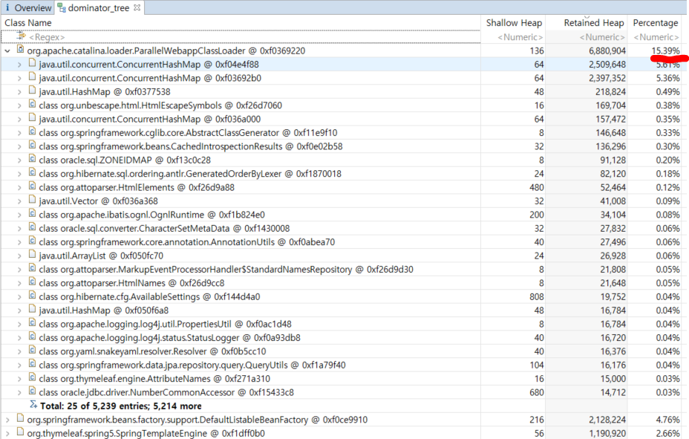This screenshot has height=439, width=689.
Task: Click class icon of thymeleaf AttributeNames
Action: pyautogui.click(x=32, y=377)
